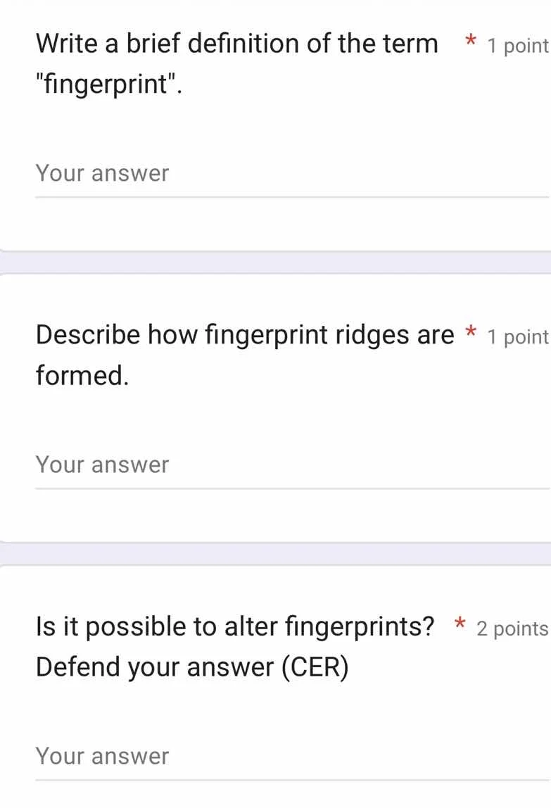Click the '2 points' label on the last question
Image resolution: width=551 pixels, height=808 pixels.
pos(514,629)
